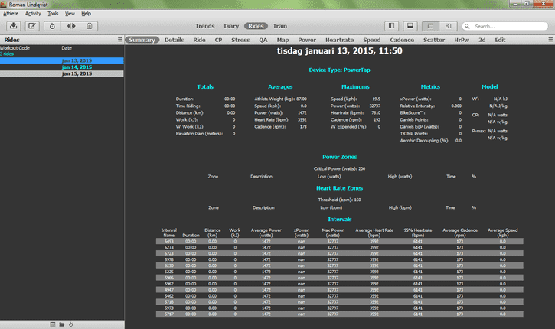
Task: Toggle the bottom panel visibility button
Action: point(410,26)
